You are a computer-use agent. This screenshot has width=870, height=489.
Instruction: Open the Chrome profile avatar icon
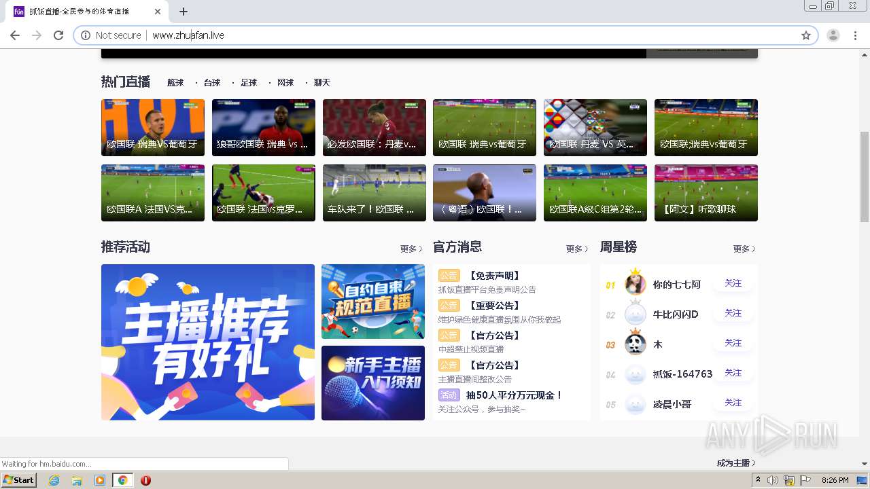[x=833, y=35]
